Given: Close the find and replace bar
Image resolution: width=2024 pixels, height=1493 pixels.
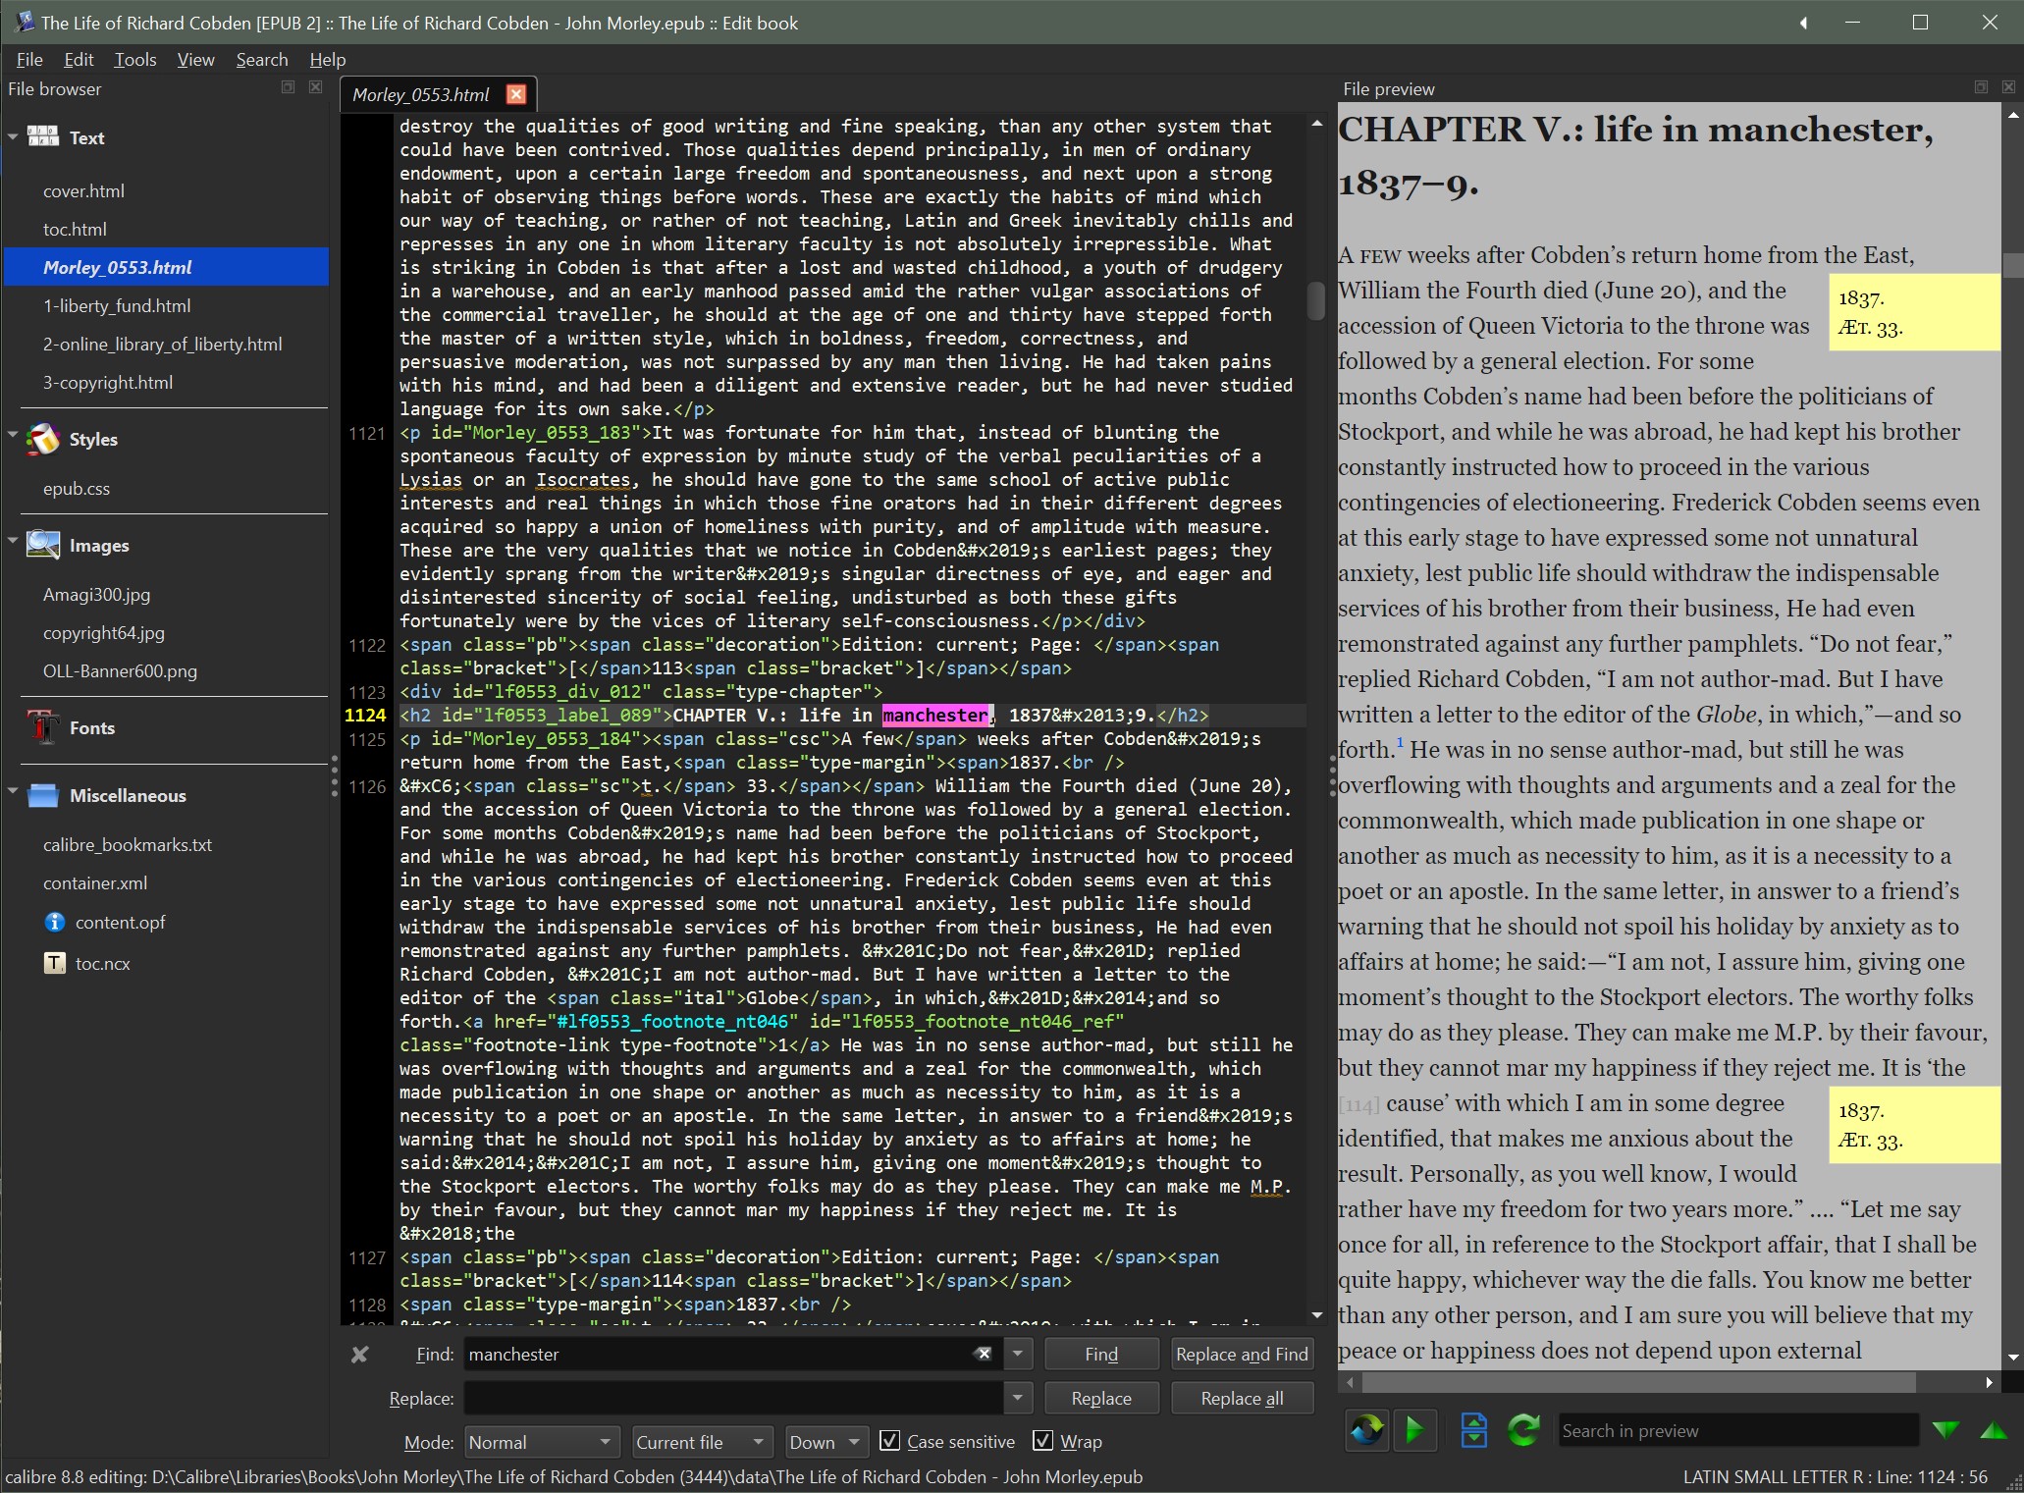Looking at the screenshot, I should [359, 1355].
